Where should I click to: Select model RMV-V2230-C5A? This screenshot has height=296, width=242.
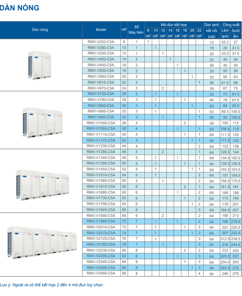pyautogui.click(x=101, y=250)
